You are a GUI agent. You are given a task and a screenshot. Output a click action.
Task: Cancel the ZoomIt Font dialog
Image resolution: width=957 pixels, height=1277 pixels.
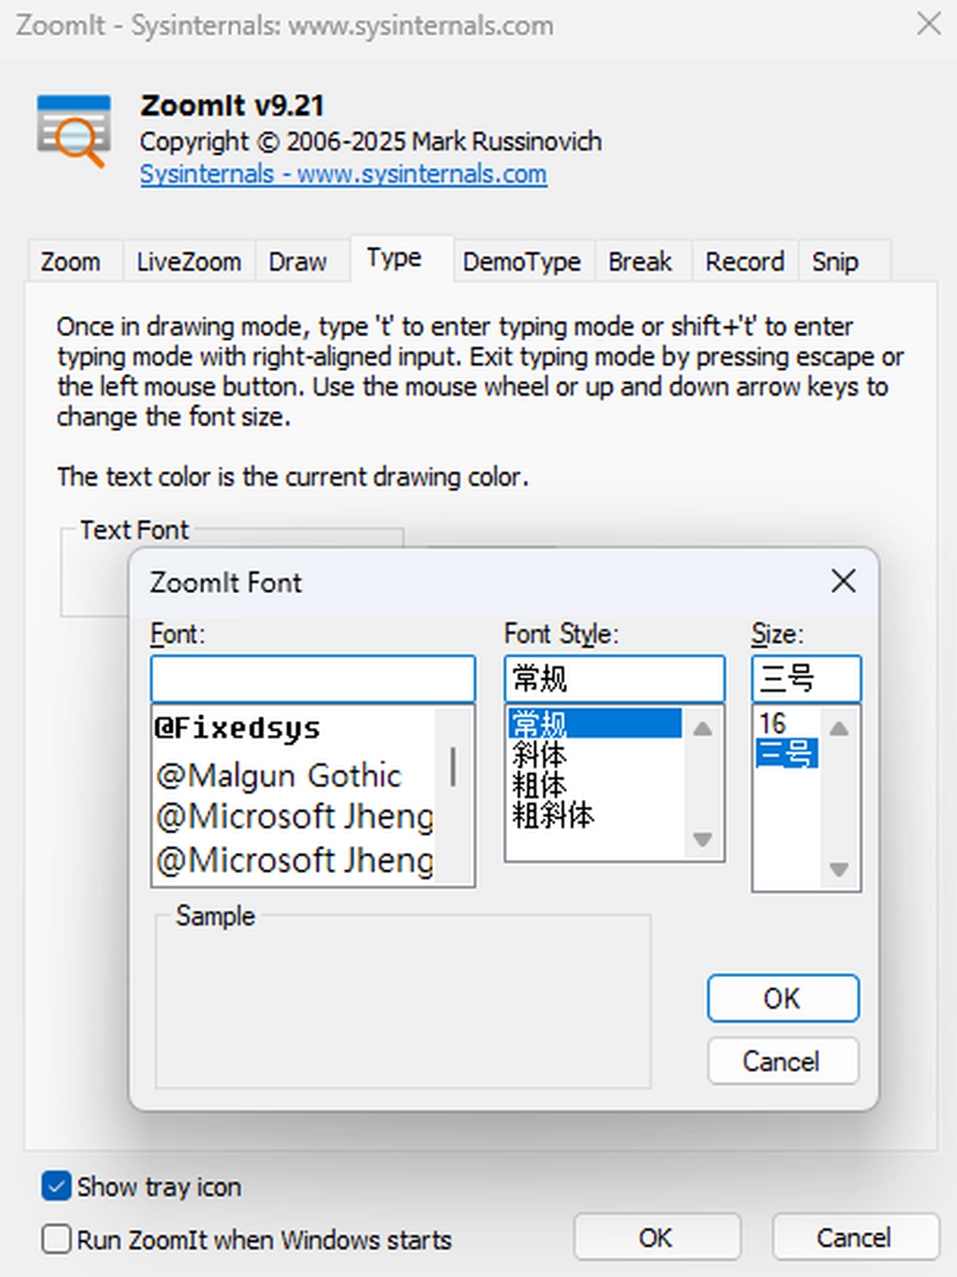tap(782, 1061)
